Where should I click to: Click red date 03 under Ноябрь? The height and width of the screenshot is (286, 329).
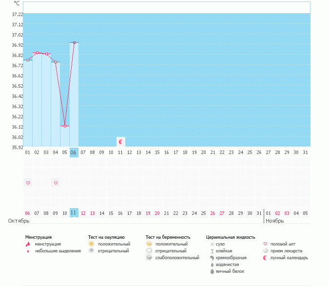tap(287, 213)
